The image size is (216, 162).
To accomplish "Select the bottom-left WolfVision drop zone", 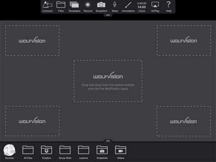I will pos(32,121).
